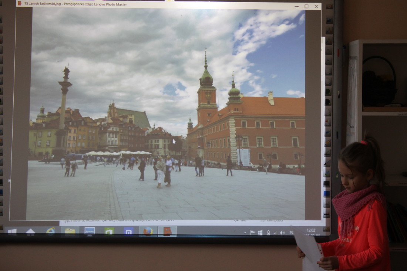Click the 12:02 taskbar clock
The image size is (407, 271).
[x=311, y=230]
